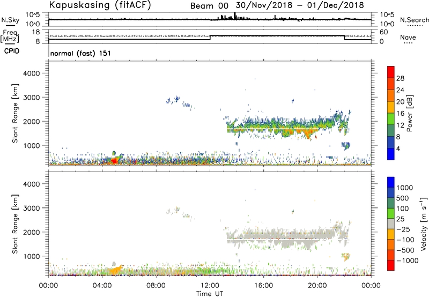Click the tallest noise spike in N.Sky plot
Image resolution: width=429 pixels, height=297 pixels.
[x=235, y=16]
